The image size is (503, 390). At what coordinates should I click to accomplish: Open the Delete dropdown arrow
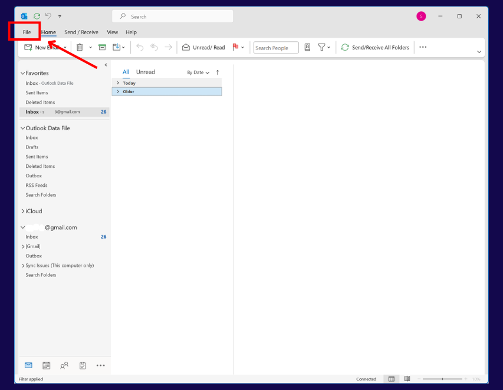coord(90,48)
